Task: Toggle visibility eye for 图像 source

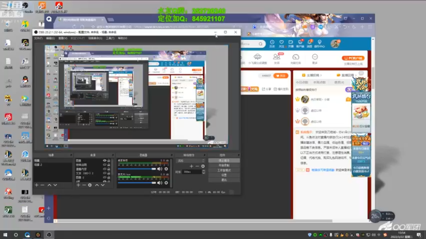Action: pos(104,161)
